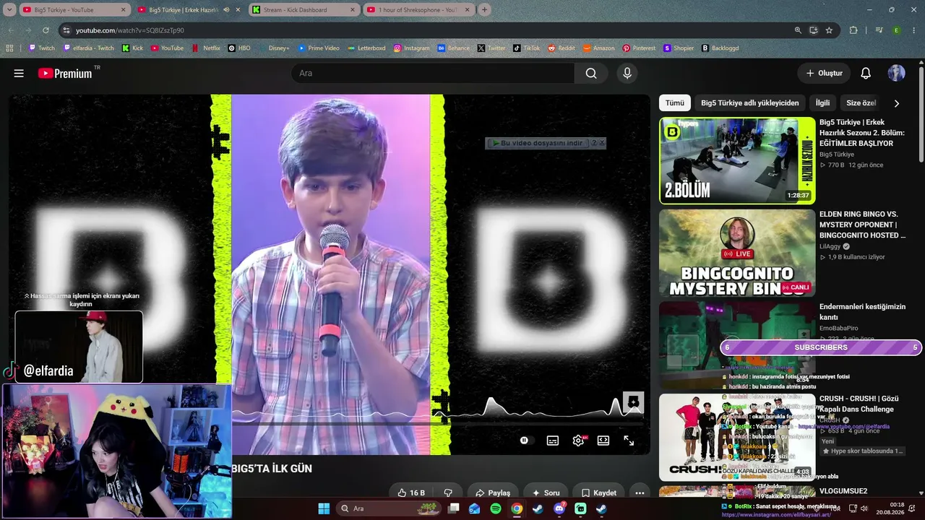Click the Chrome address bar URL
Image resolution: width=925 pixels, height=520 pixels.
pyautogui.click(x=130, y=30)
